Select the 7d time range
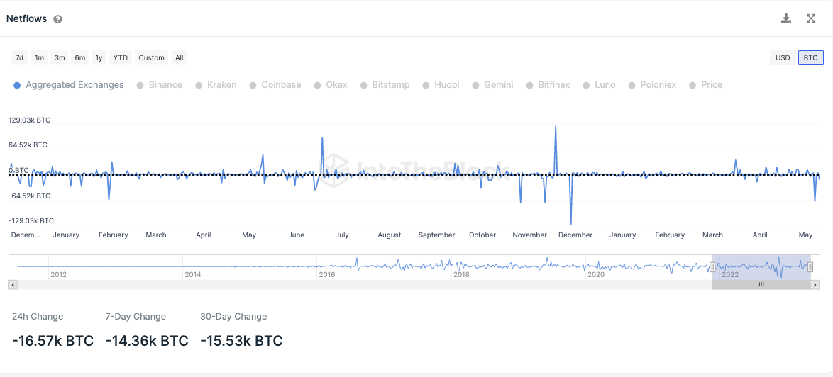 tap(20, 57)
